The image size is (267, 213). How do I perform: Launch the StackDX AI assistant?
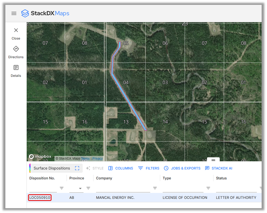219,168
